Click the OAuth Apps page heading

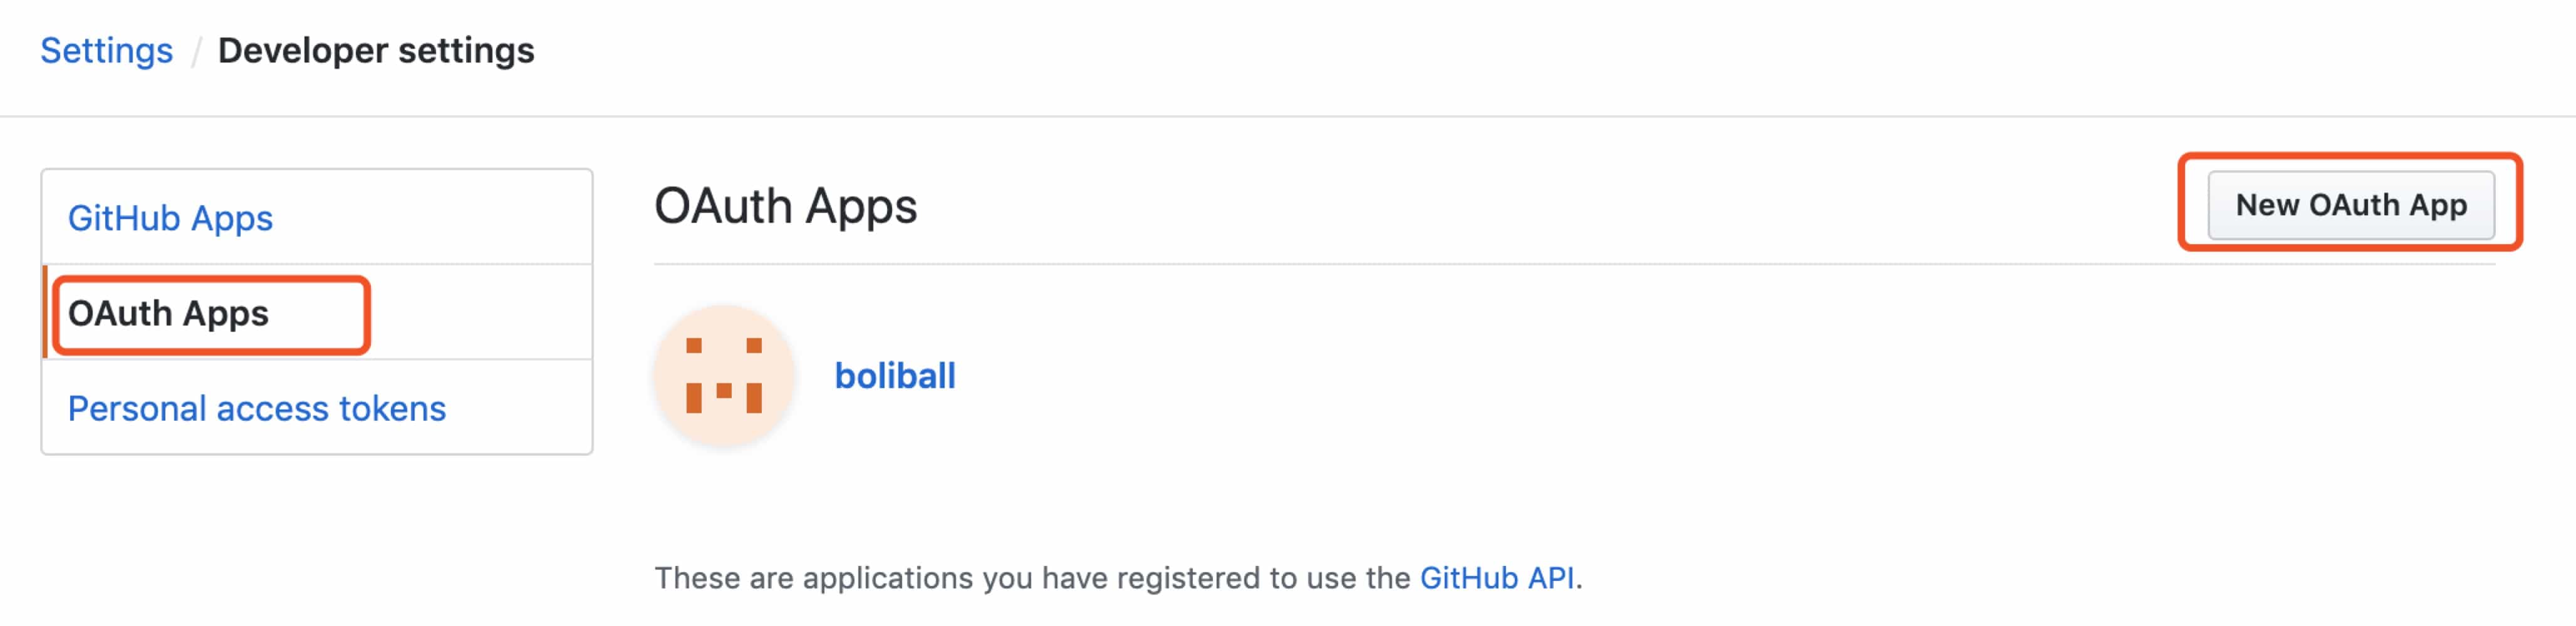pos(785,206)
